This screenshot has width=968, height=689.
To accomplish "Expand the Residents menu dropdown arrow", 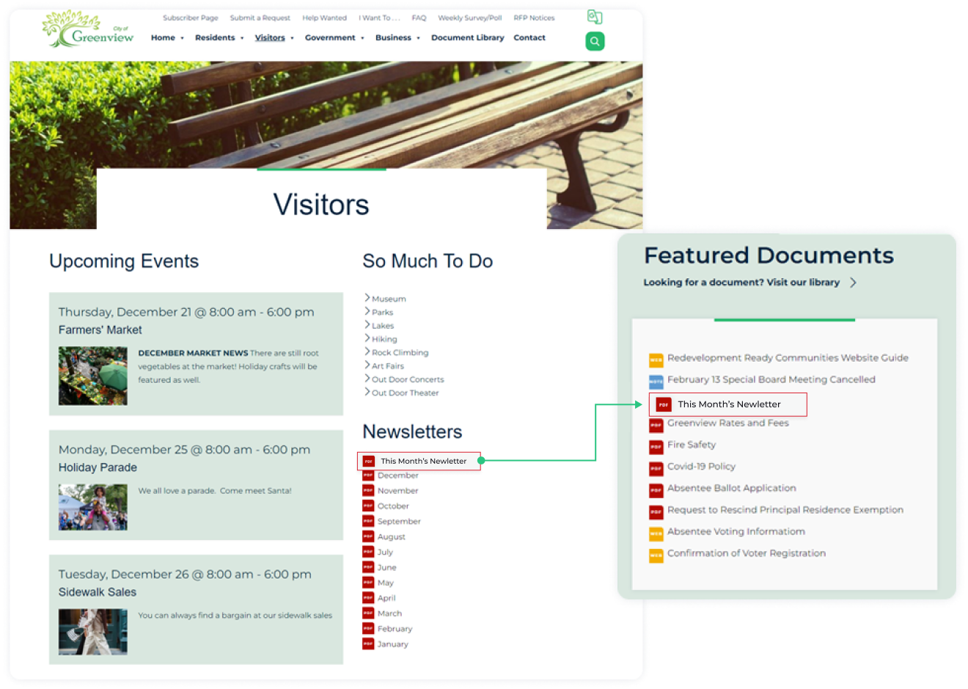I will click(x=242, y=38).
